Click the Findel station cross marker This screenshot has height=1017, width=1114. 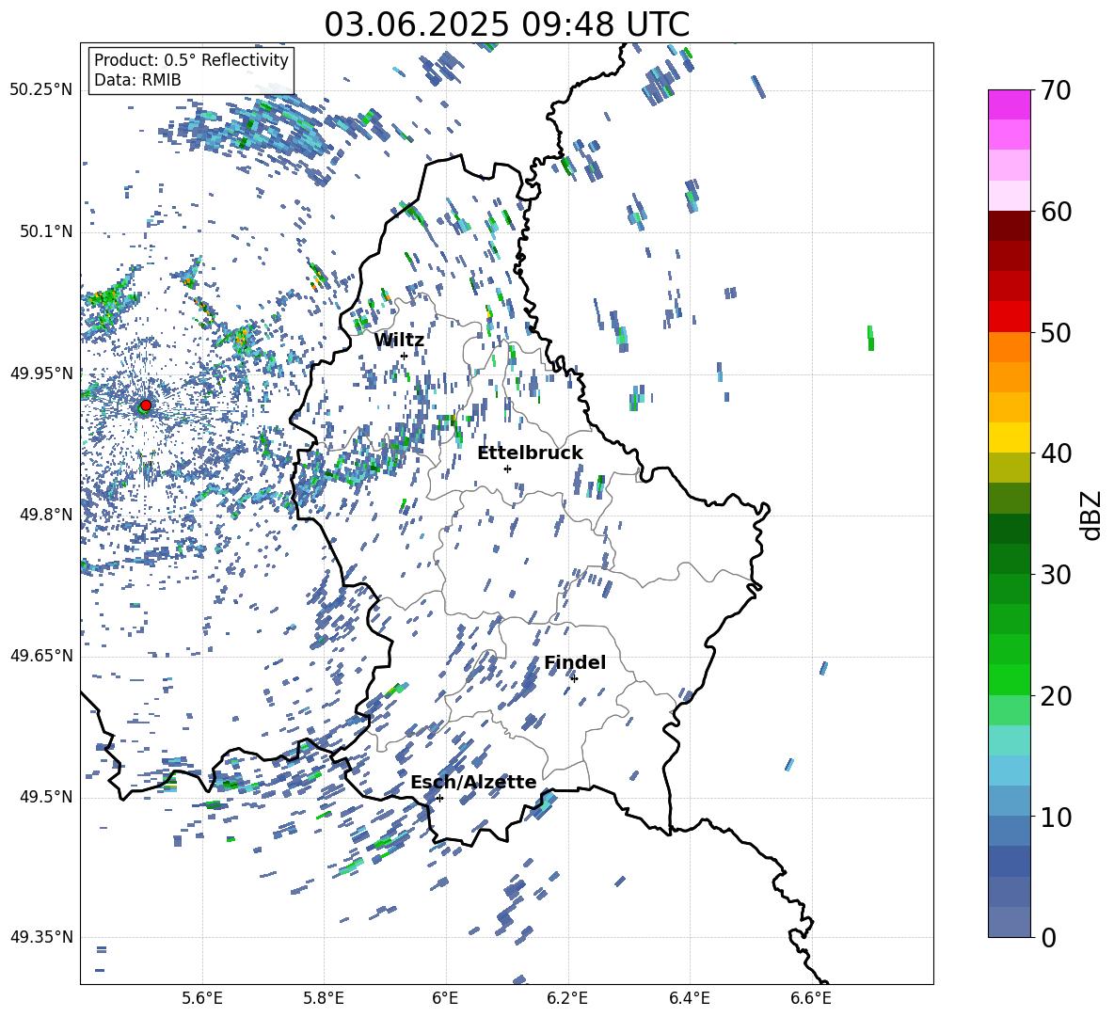point(574,678)
